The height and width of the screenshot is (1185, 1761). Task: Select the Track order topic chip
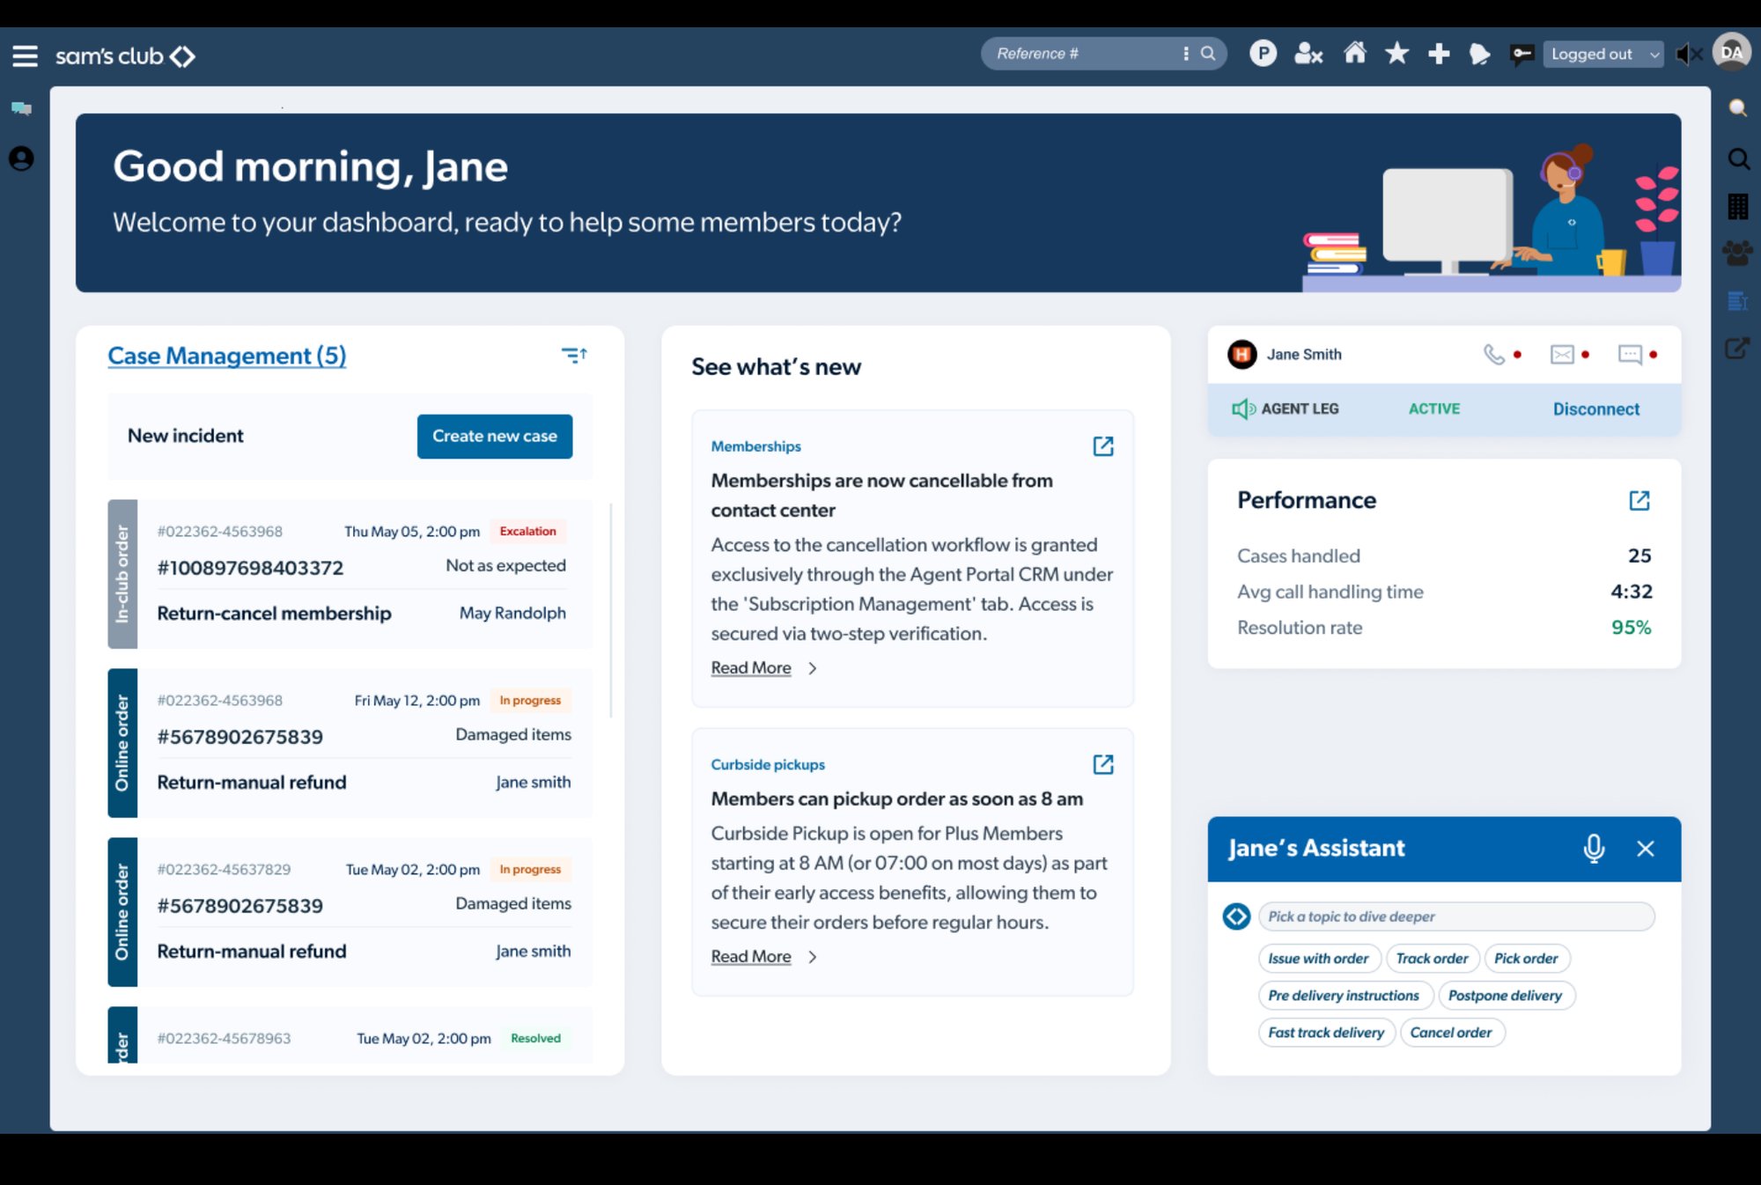tap(1432, 959)
